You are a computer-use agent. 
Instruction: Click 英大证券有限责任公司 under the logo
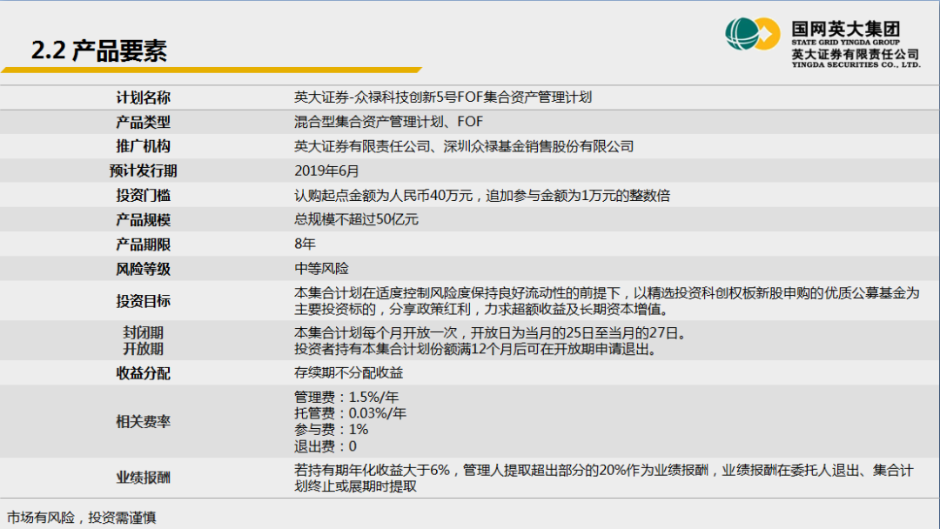tap(855, 54)
